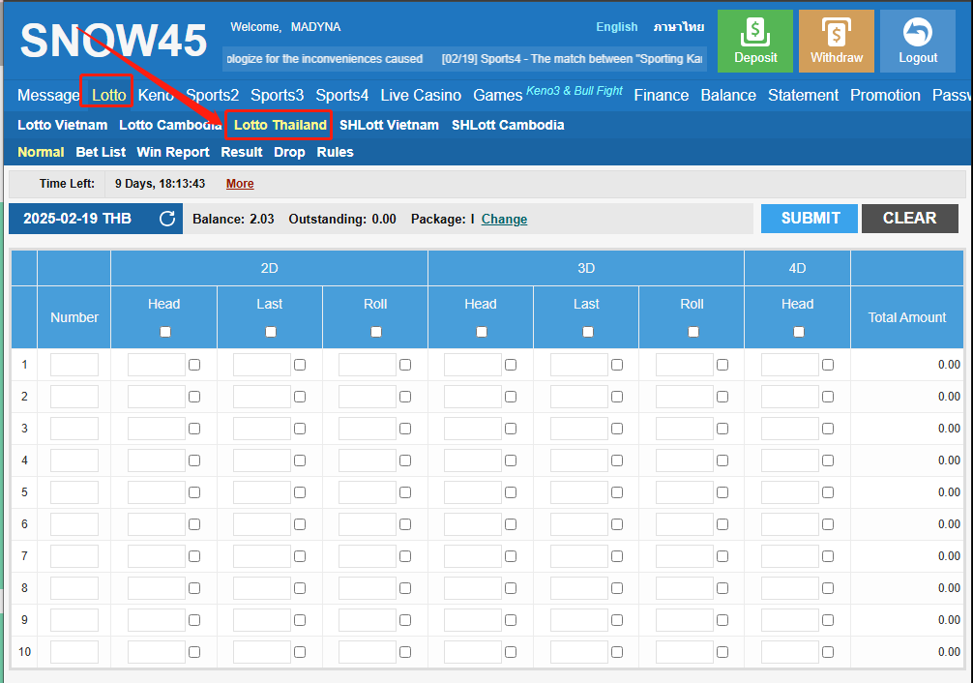Click the refresh icon beside 2025-02-19 THB
The height and width of the screenshot is (683, 973).
pos(167,219)
